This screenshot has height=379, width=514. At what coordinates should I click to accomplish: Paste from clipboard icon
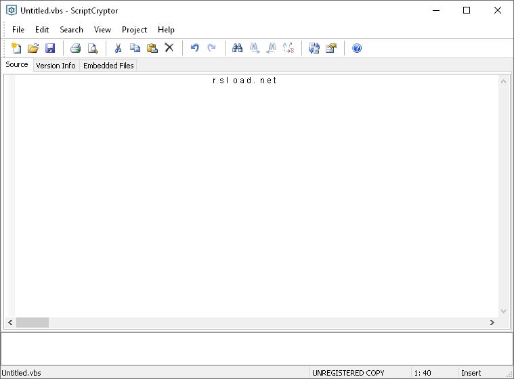pos(152,48)
